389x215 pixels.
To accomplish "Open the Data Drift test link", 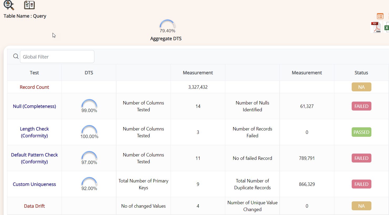I will (x=34, y=206).
